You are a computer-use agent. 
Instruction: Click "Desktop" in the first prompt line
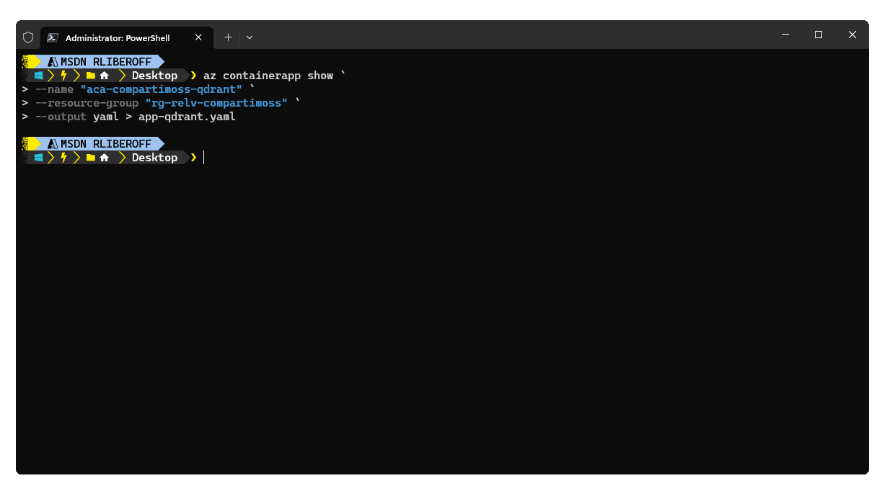point(154,76)
